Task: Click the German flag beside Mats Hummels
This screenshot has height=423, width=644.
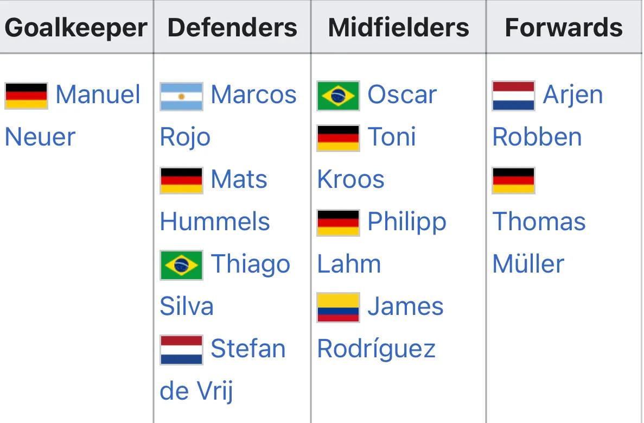Action: [182, 180]
